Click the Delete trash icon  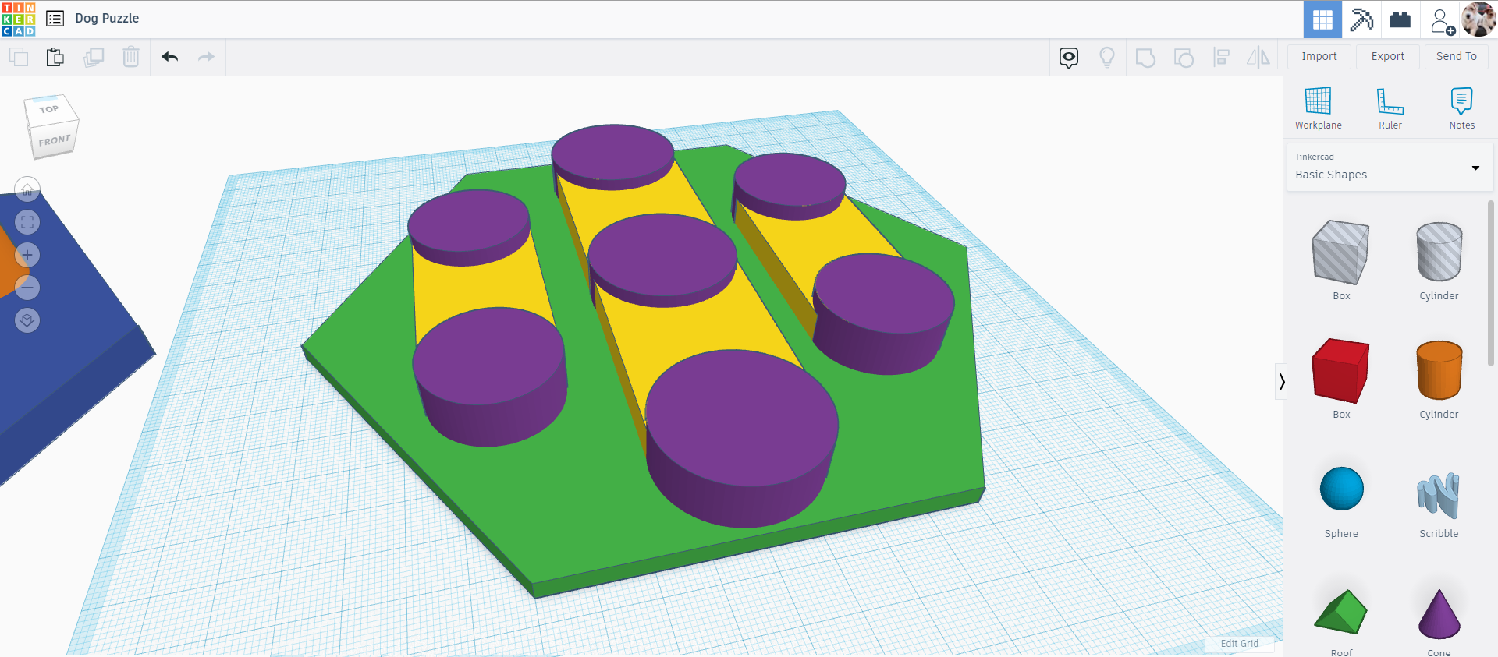(131, 57)
